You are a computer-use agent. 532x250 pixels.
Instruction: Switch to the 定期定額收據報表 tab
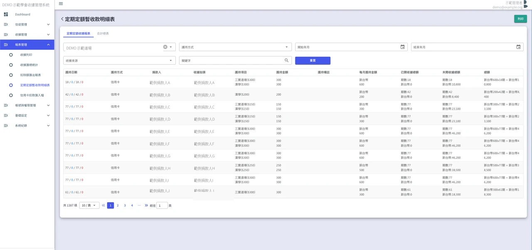[x=78, y=34]
